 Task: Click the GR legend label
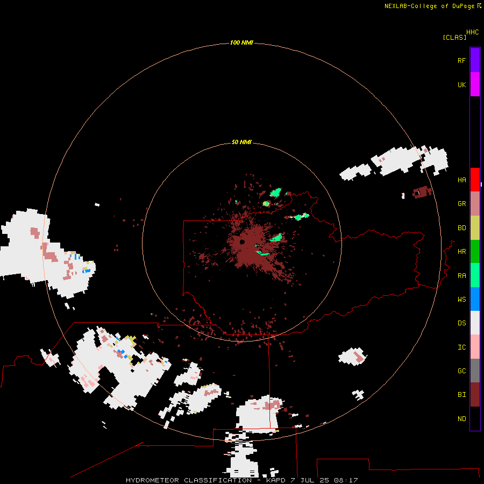461,204
